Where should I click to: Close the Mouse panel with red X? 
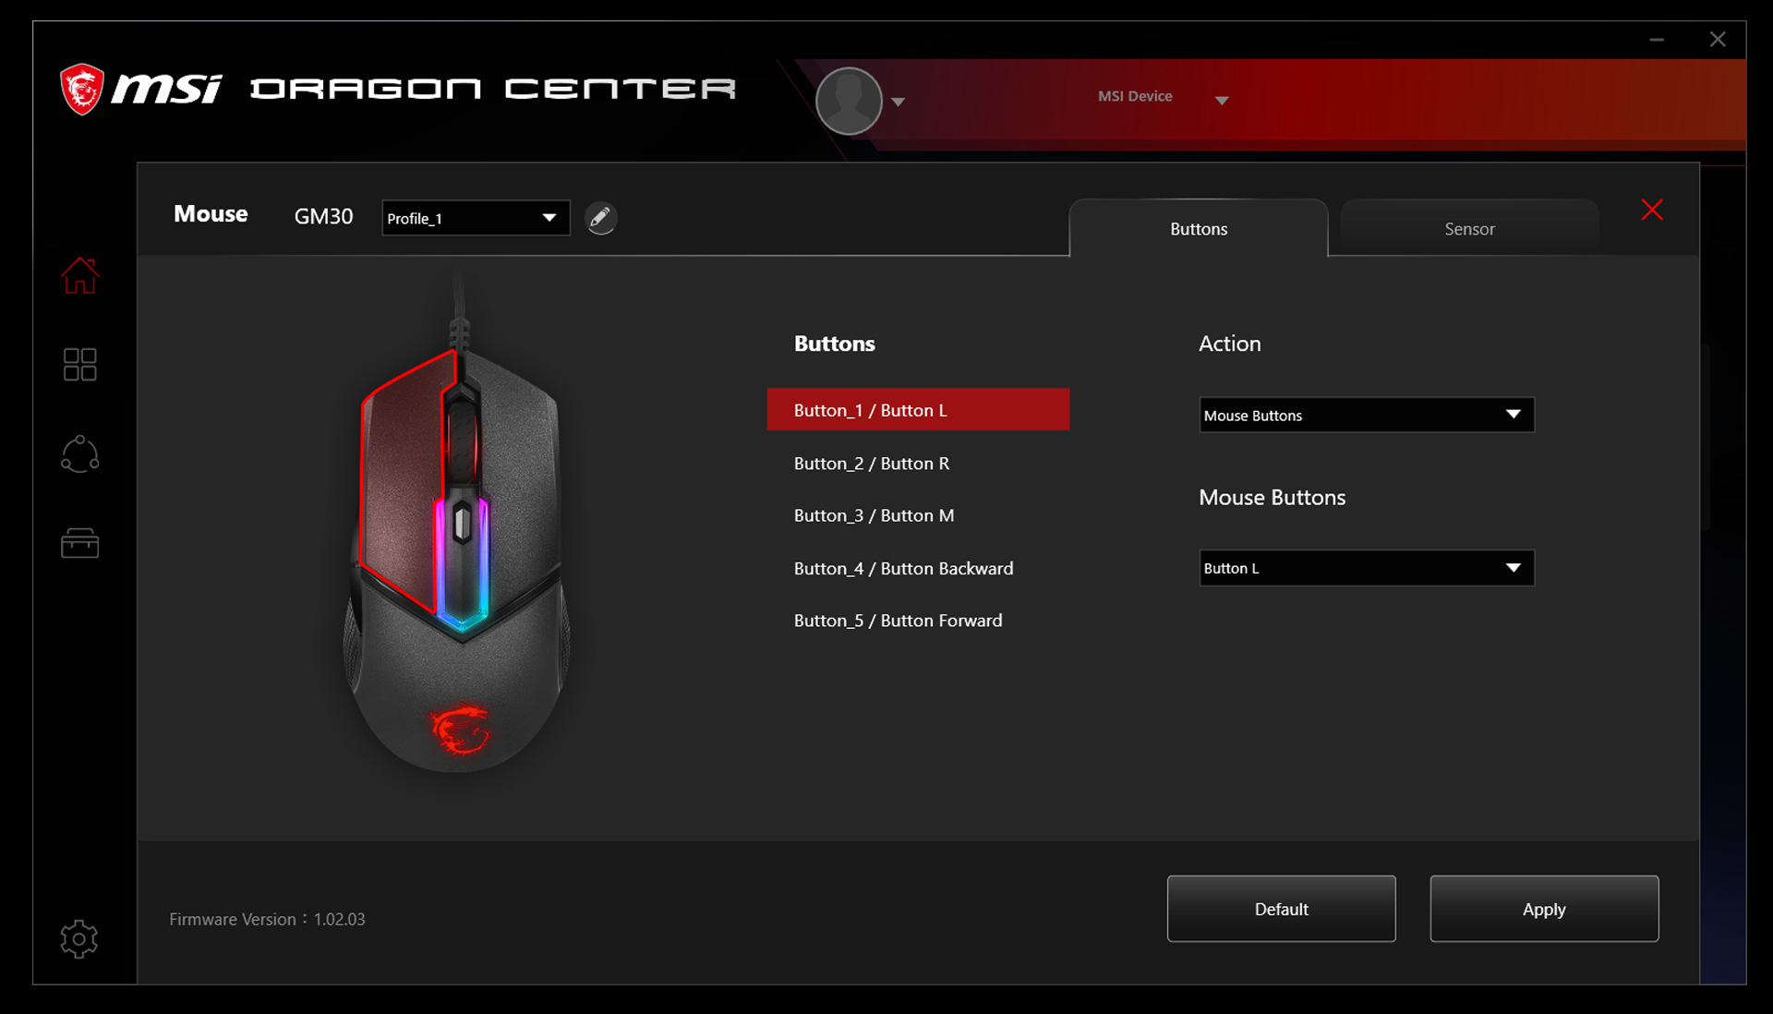(x=1652, y=210)
